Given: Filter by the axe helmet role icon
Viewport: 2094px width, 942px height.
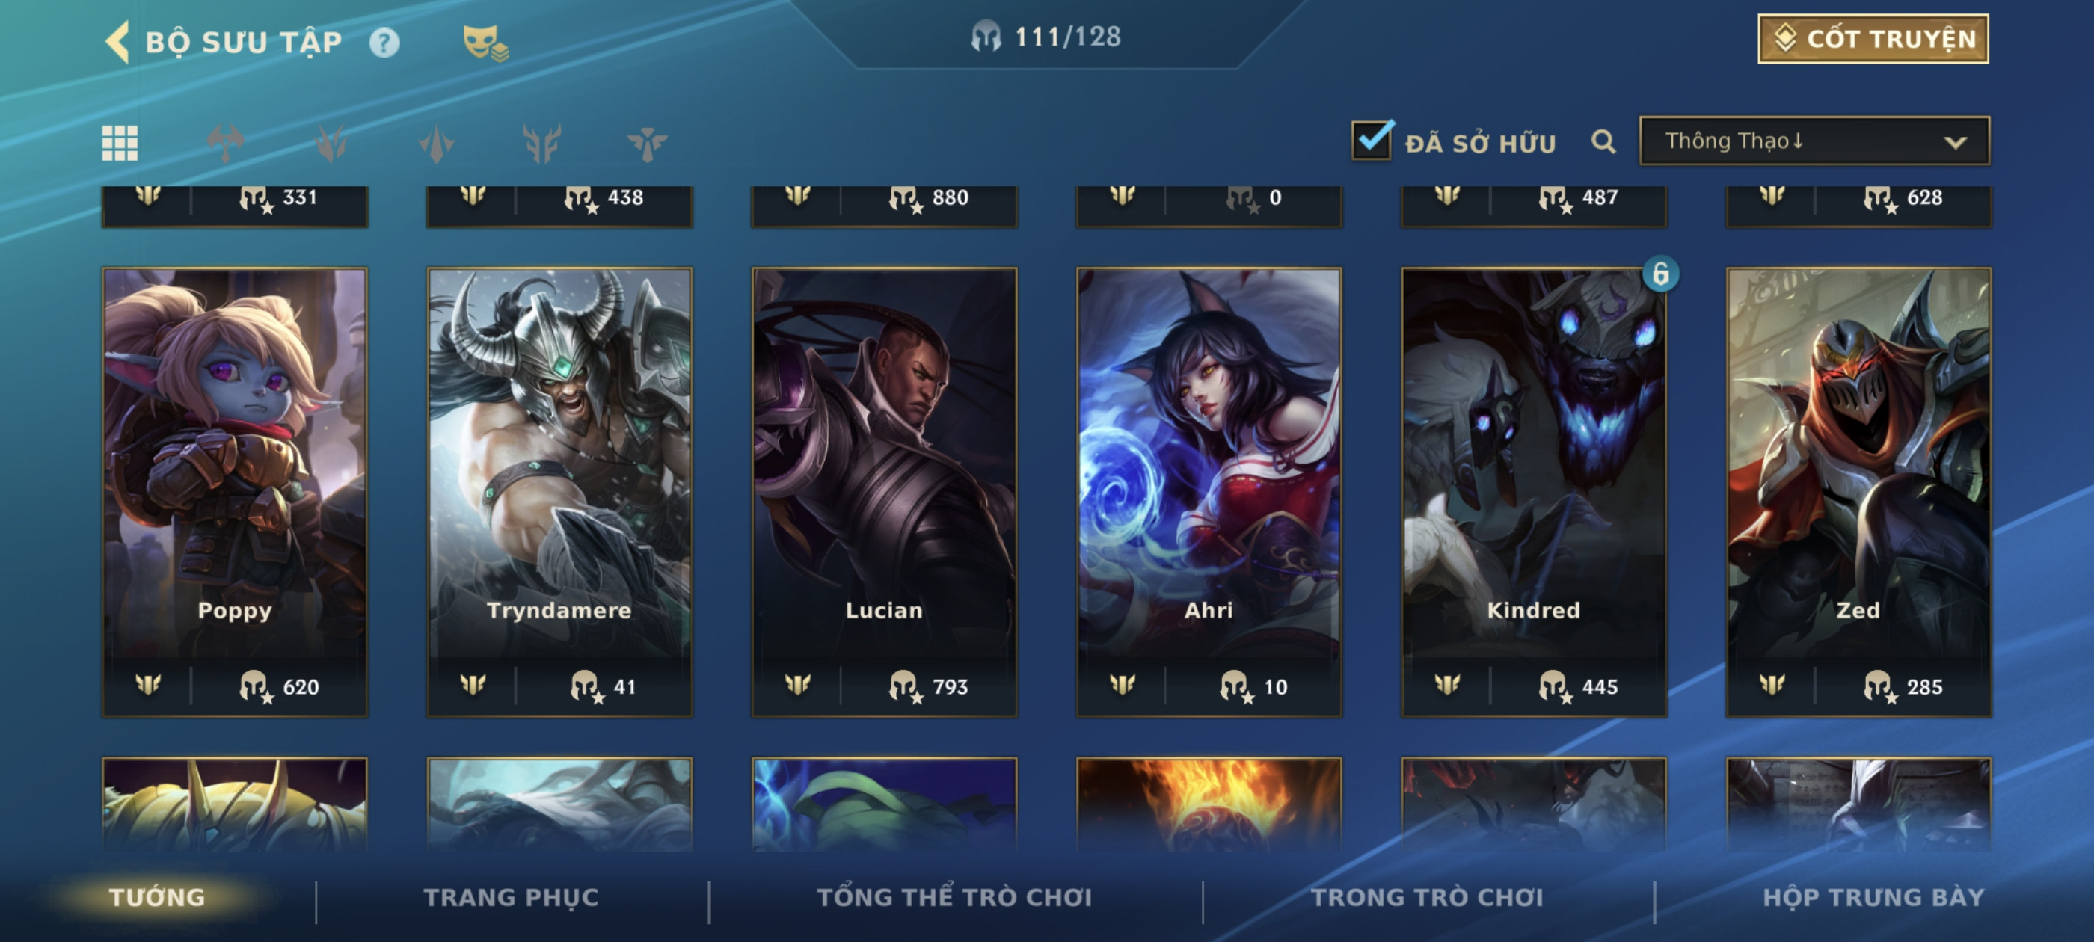Looking at the screenshot, I should point(225,144).
